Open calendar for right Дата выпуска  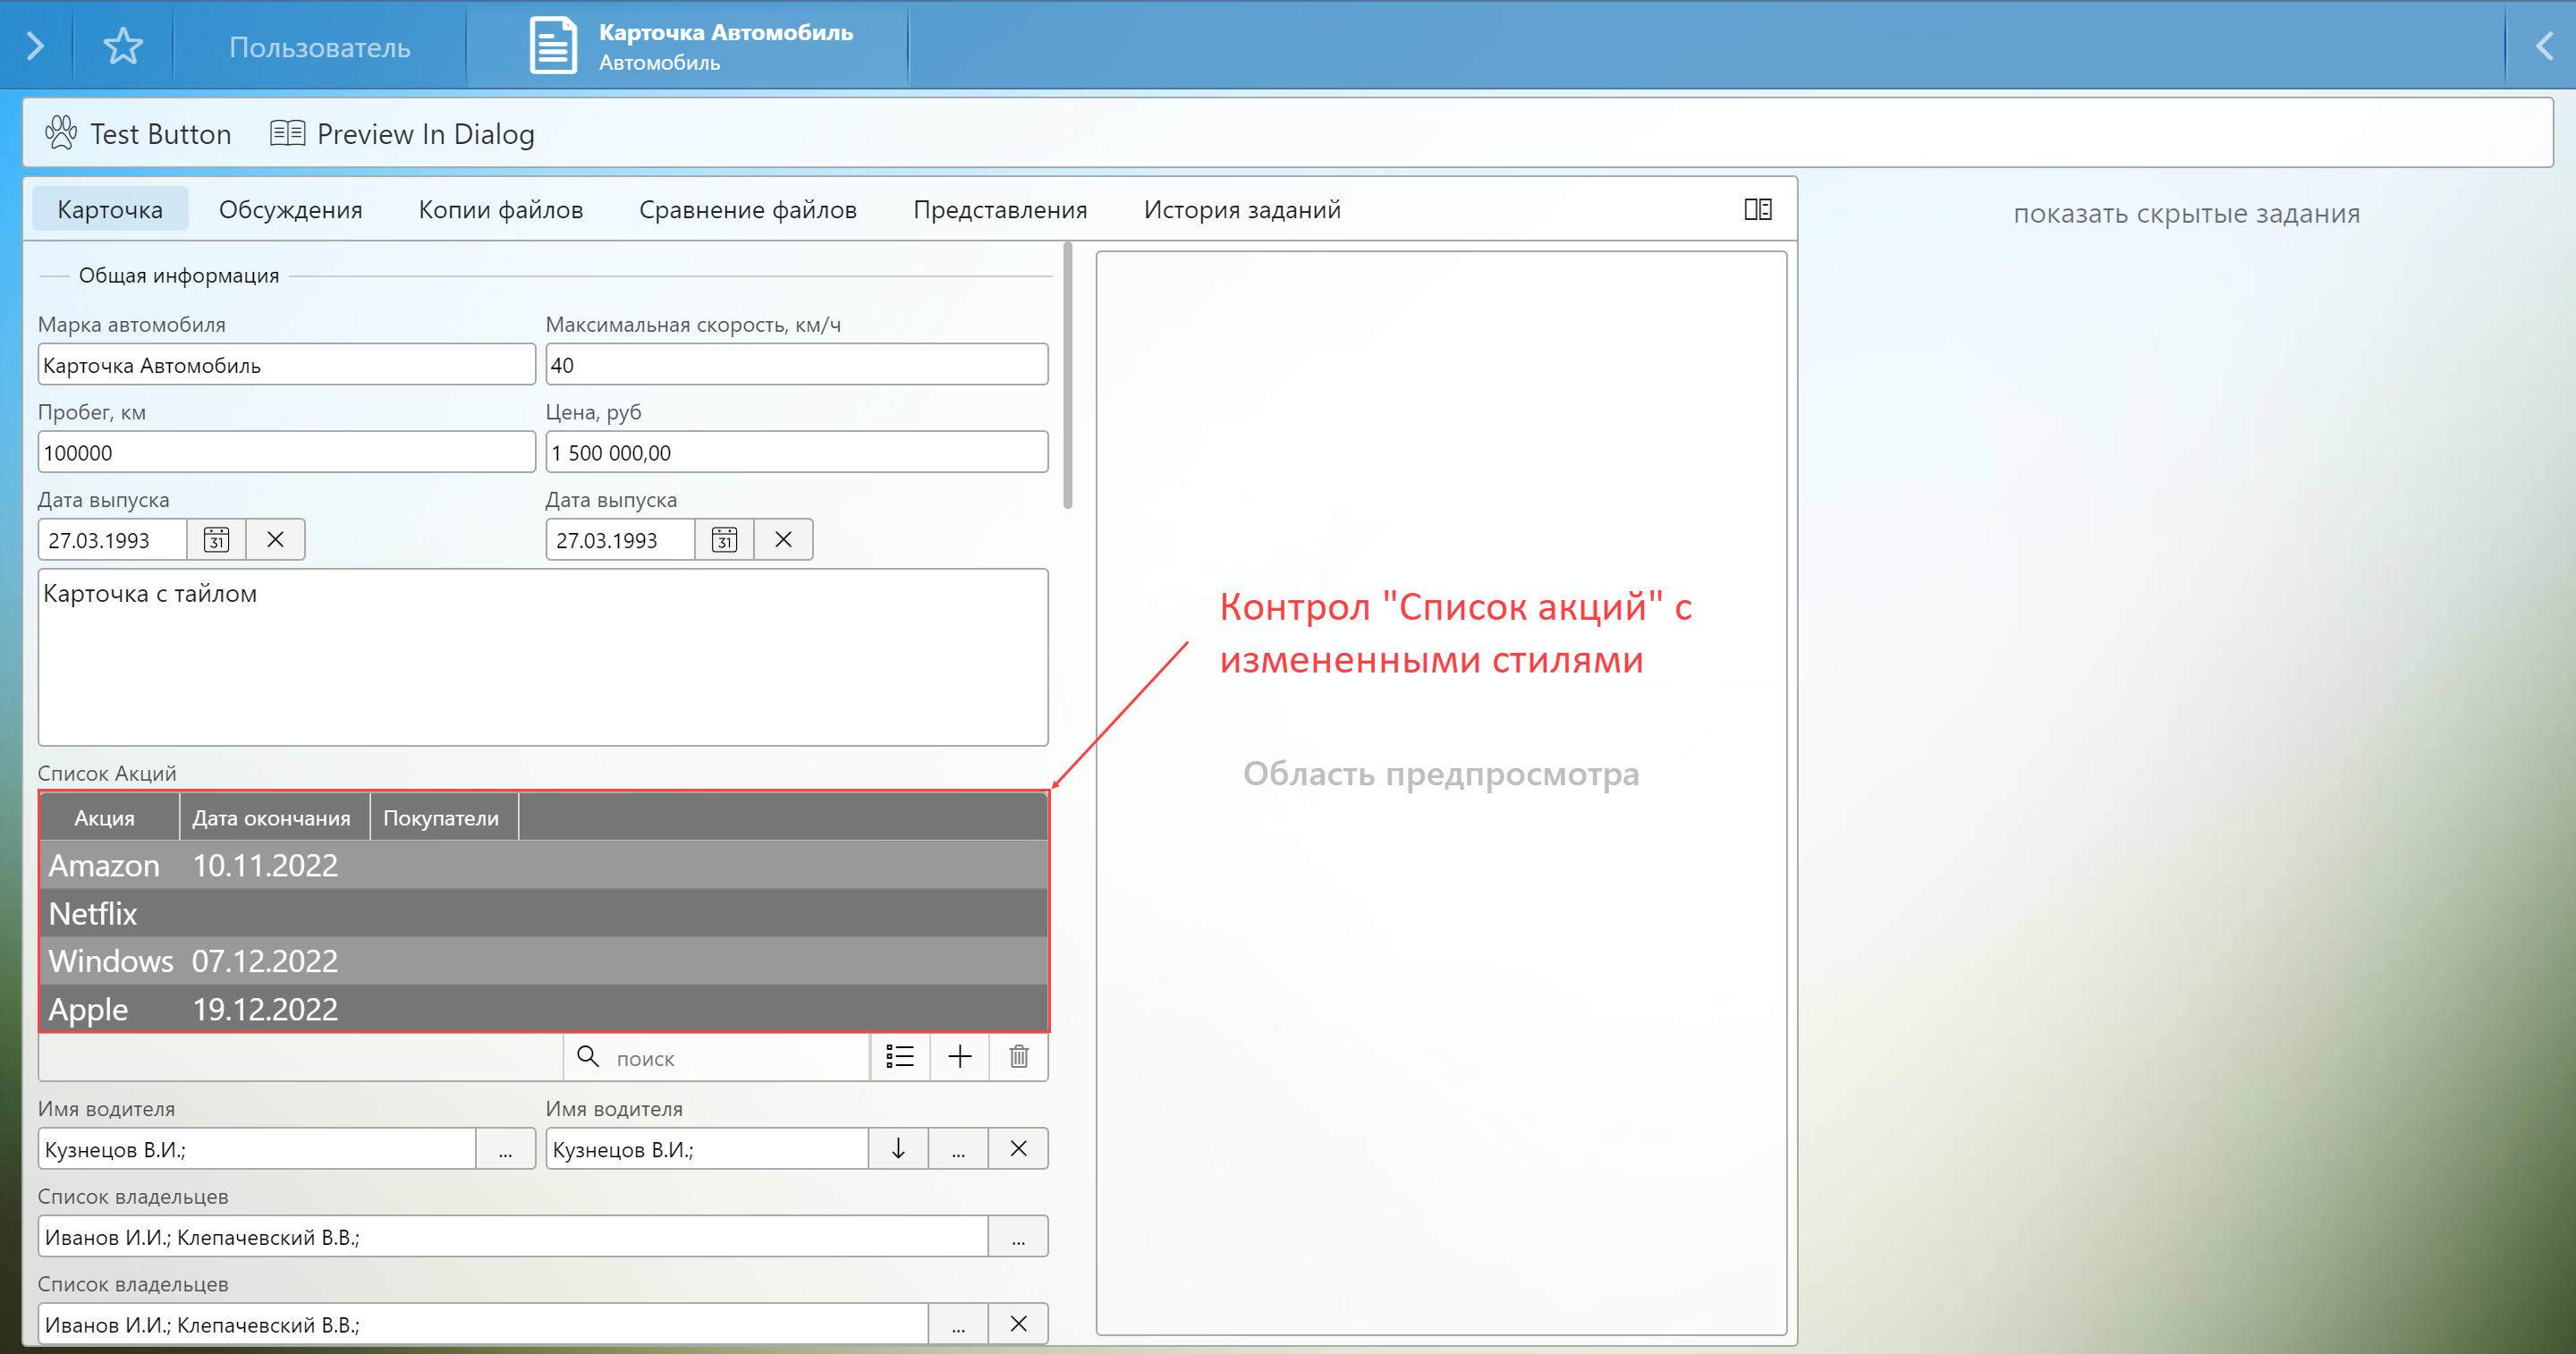click(724, 540)
